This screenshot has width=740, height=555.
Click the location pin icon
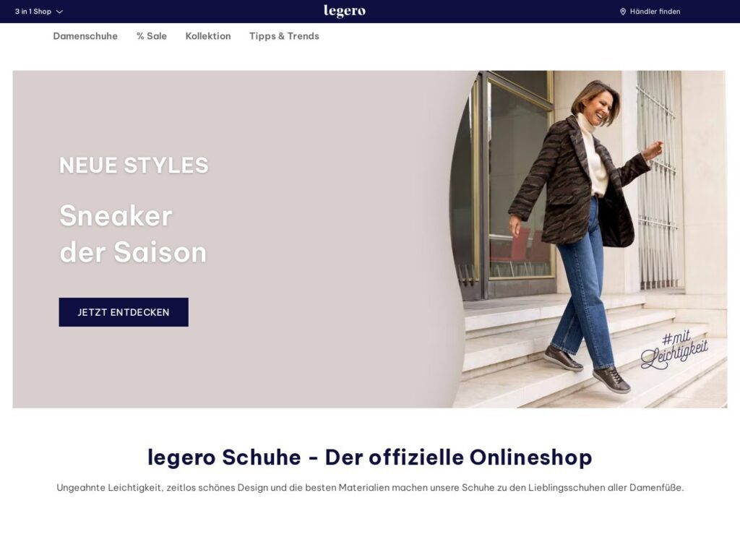click(622, 12)
